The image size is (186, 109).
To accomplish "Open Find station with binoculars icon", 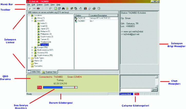I will click(x=63, y=8).
